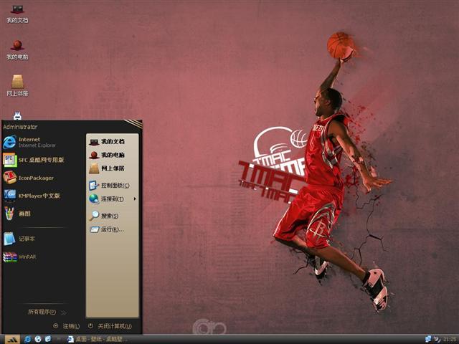Image resolution: width=459 pixels, height=344 pixels.
Task: Click the taskbar clock
Action: (450, 339)
